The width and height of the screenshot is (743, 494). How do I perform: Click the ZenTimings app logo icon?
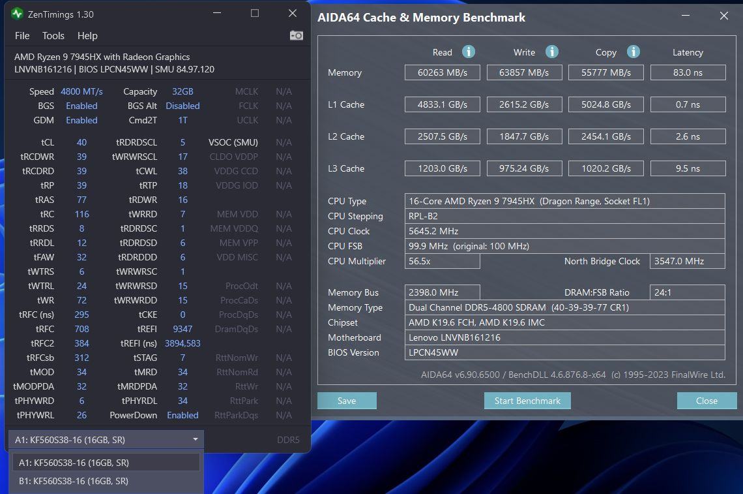pyautogui.click(x=17, y=14)
